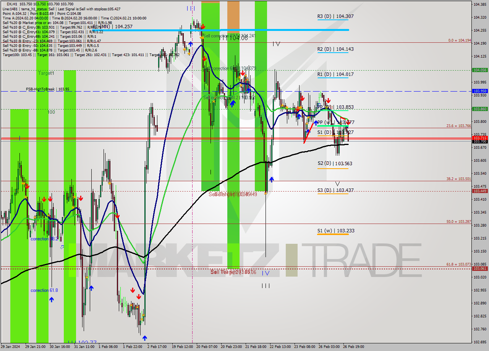
Task: Click the blue 103.950 price tag
Action: (480, 91)
